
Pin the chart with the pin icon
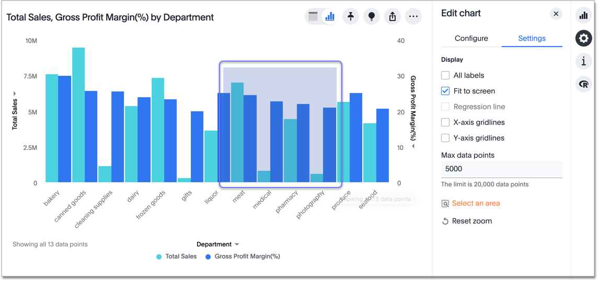[x=351, y=17]
